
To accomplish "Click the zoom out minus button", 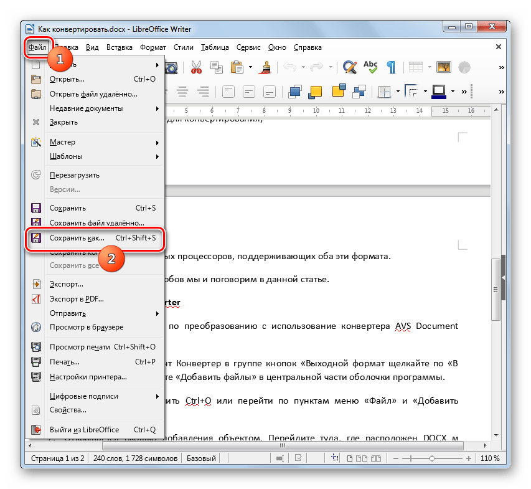I will [395, 458].
